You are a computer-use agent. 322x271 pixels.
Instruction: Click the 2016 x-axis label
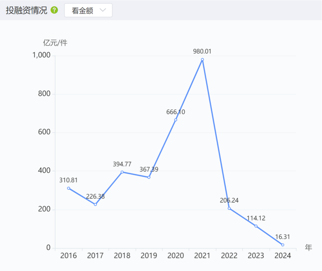click(x=69, y=255)
